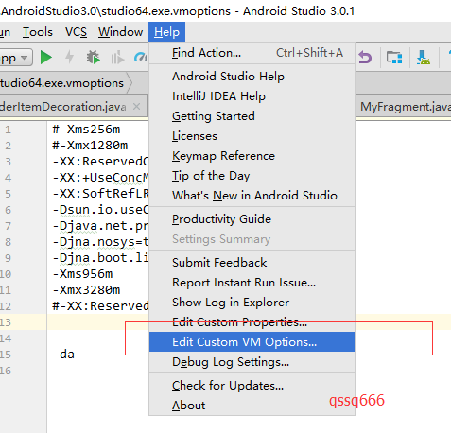Open the Tools menu

tap(38, 32)
